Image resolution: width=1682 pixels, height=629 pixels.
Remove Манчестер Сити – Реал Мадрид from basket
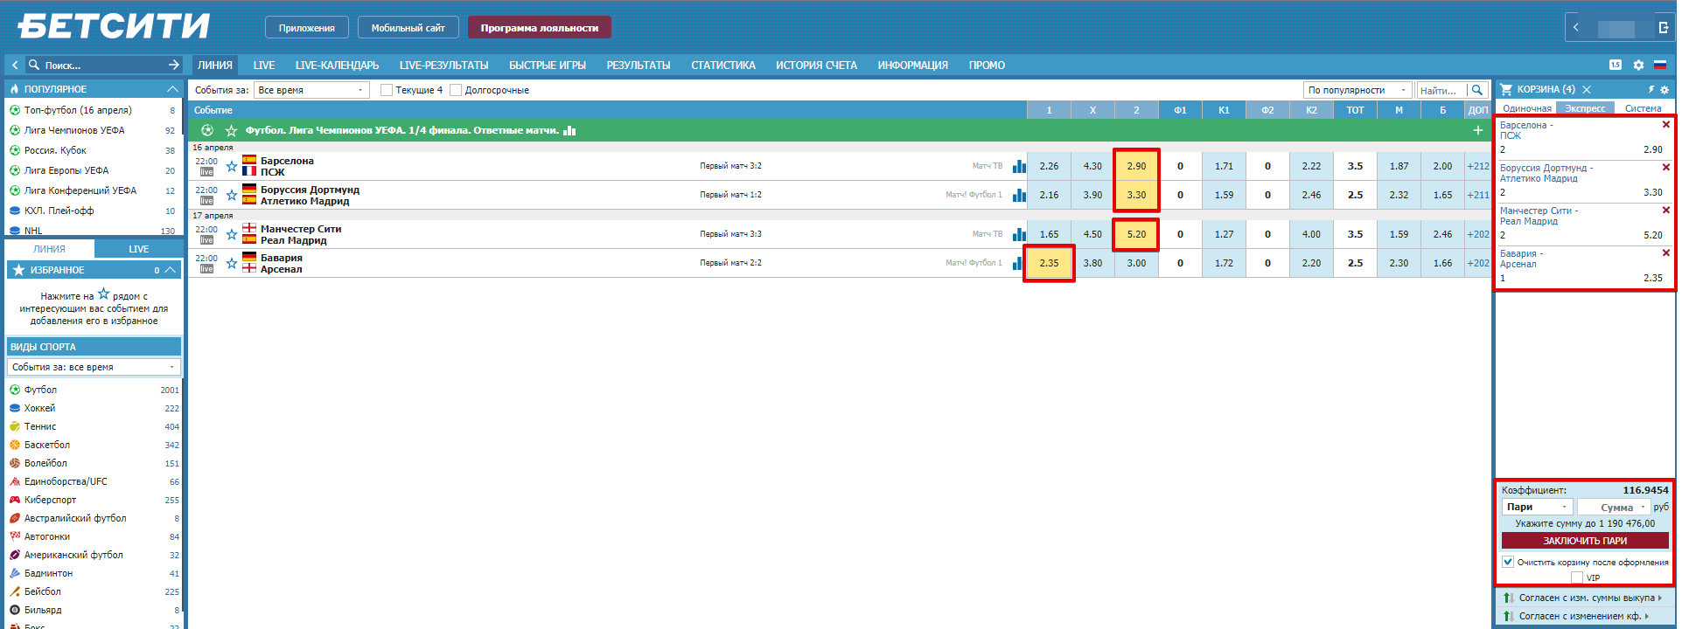(x=1665, y=211)
